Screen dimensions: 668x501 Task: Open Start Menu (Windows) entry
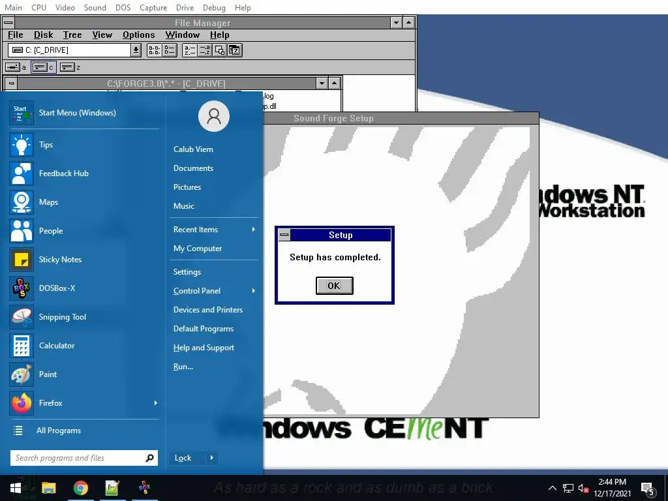point(84,112)
